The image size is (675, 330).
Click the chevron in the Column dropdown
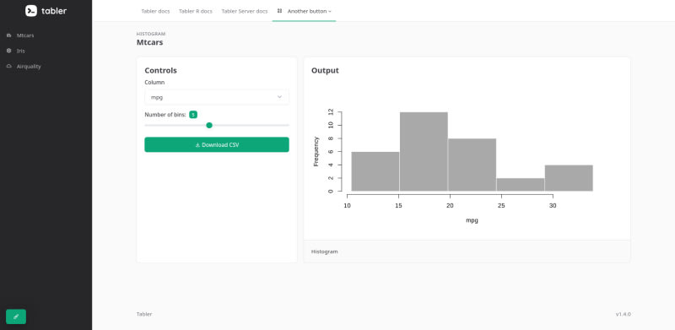[280, 97]
